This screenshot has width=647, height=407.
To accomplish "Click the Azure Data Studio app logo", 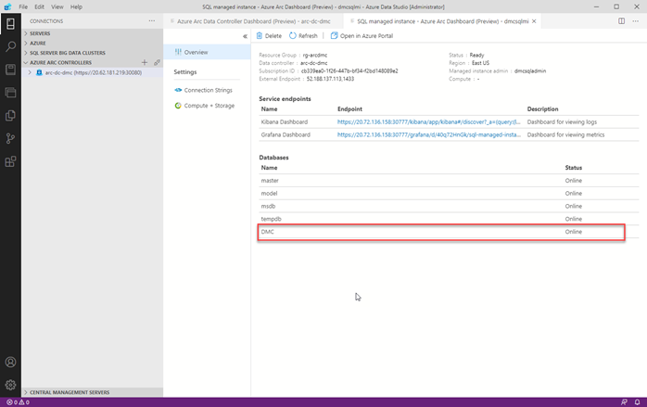I will [x=7, y=6].
